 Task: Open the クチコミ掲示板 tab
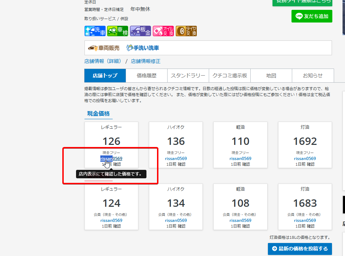pyautogui.click(x=230, y=76)
